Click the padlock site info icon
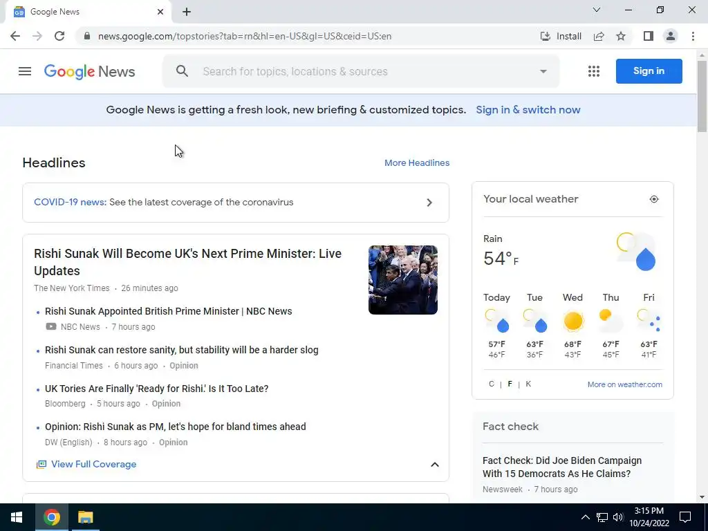This screenshot has width=708, height=531. [x=87, y=36]
